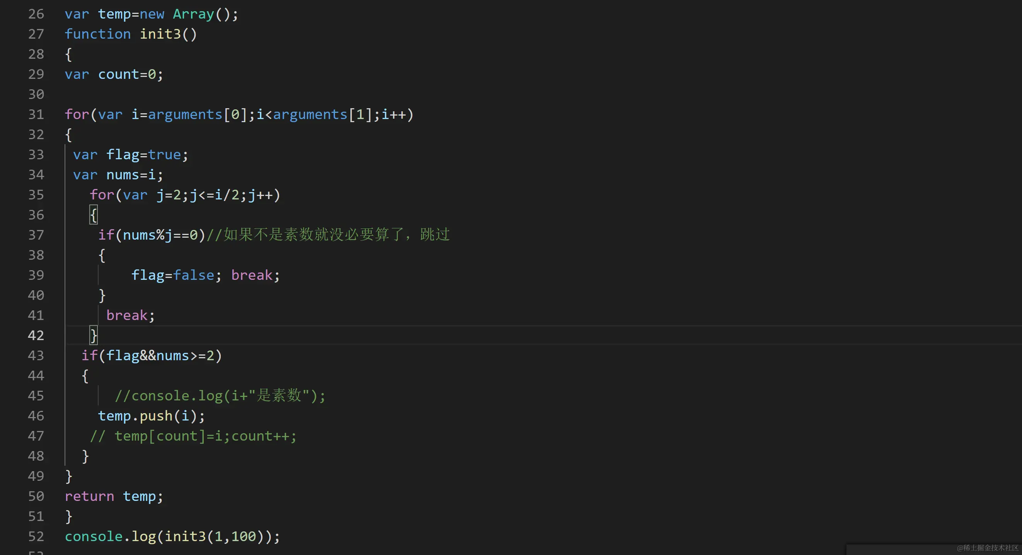Click the count variable on line 29

118,75
